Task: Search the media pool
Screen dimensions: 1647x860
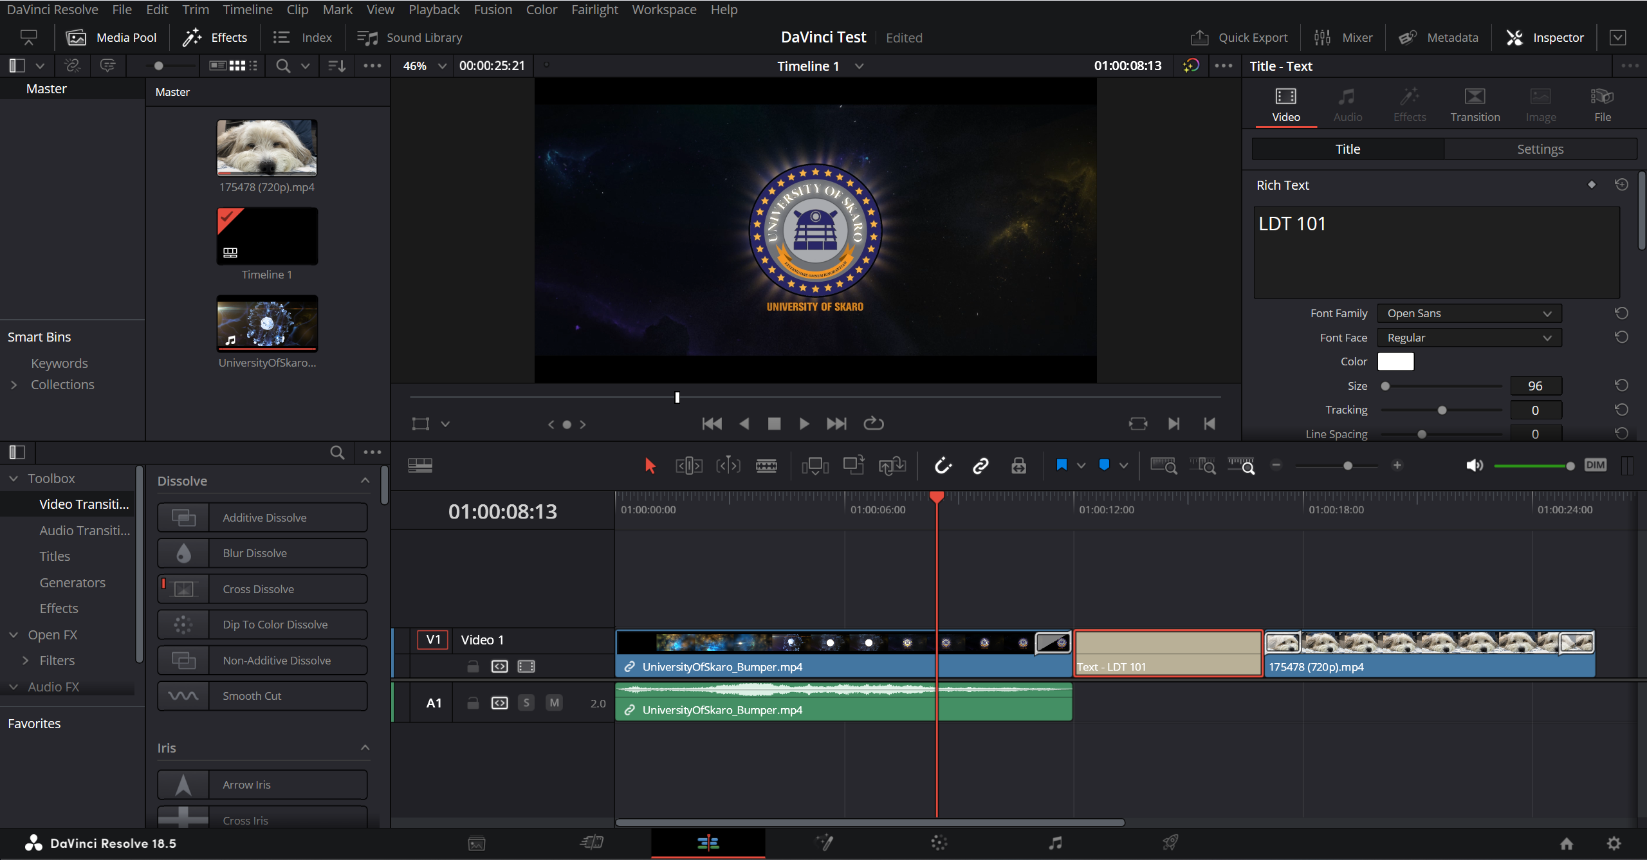Action: pyautogui.click(x=283, y=66)
